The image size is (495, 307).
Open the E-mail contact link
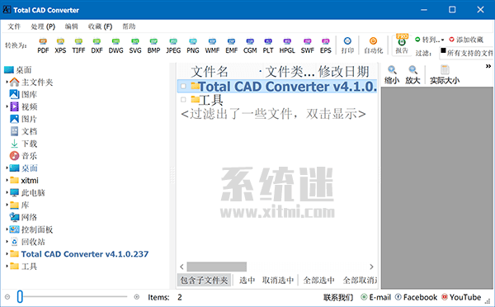[375, 297]
